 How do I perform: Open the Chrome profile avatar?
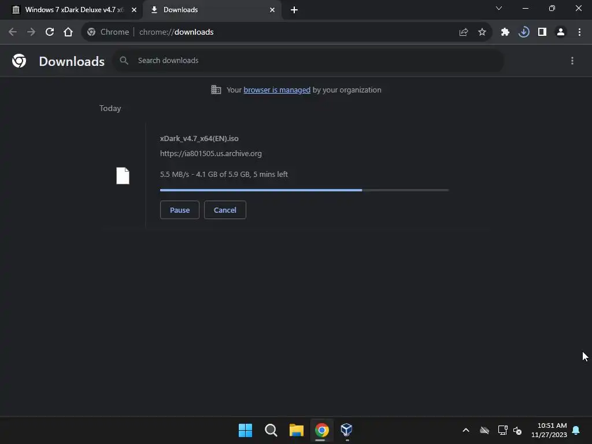pos(561,32)
